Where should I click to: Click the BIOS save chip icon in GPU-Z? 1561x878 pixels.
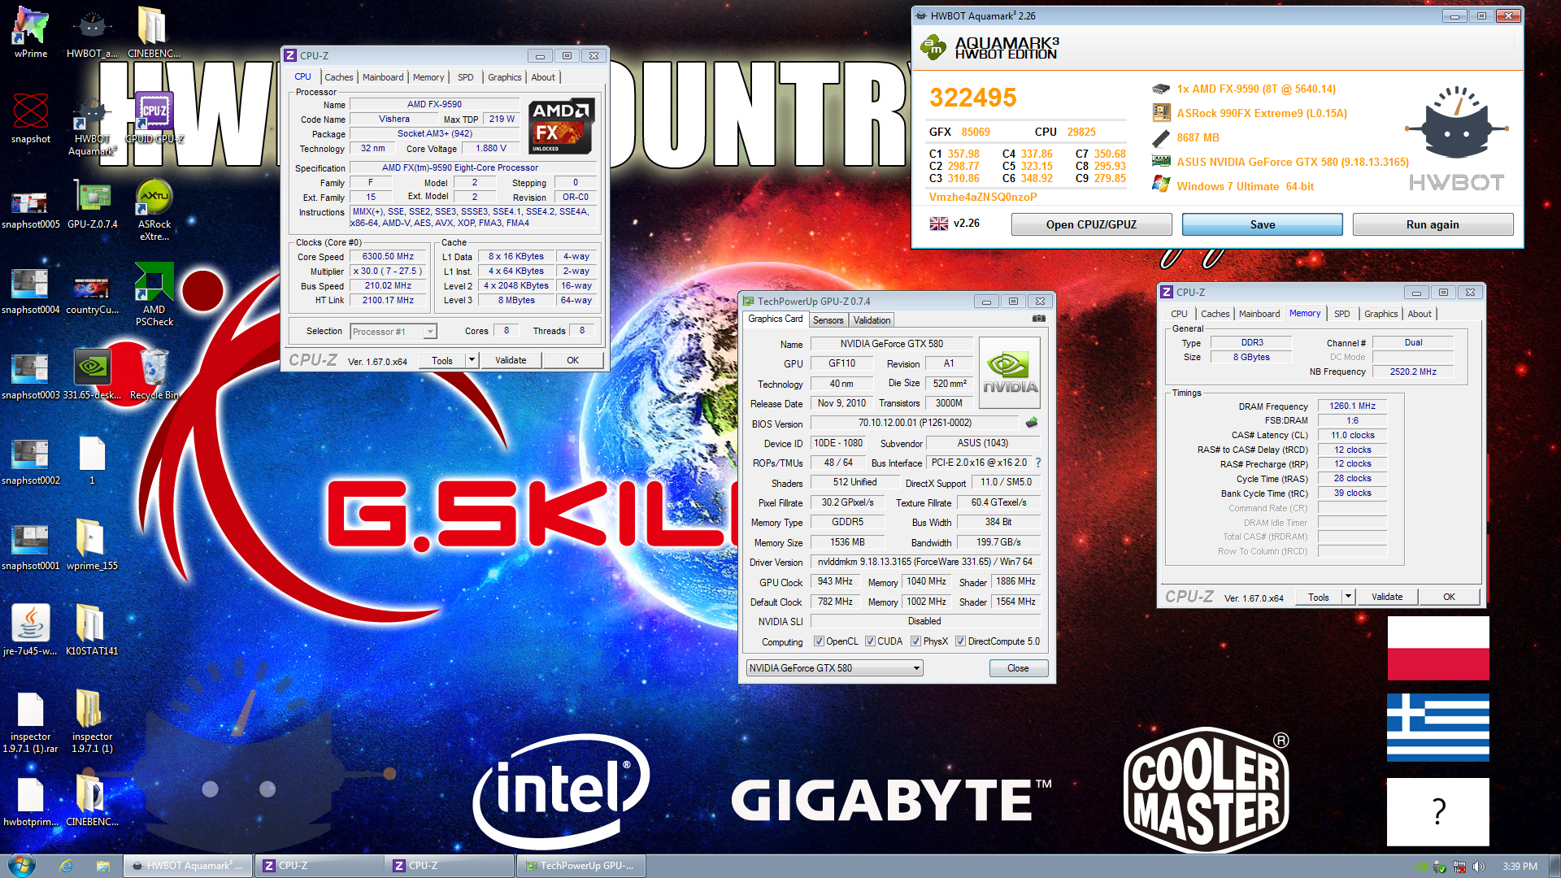(1032, 423)
